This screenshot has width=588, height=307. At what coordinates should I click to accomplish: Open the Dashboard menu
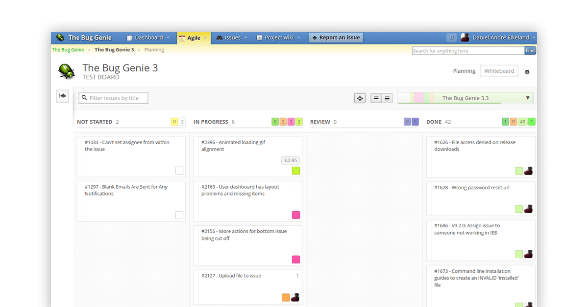(148, 38)
